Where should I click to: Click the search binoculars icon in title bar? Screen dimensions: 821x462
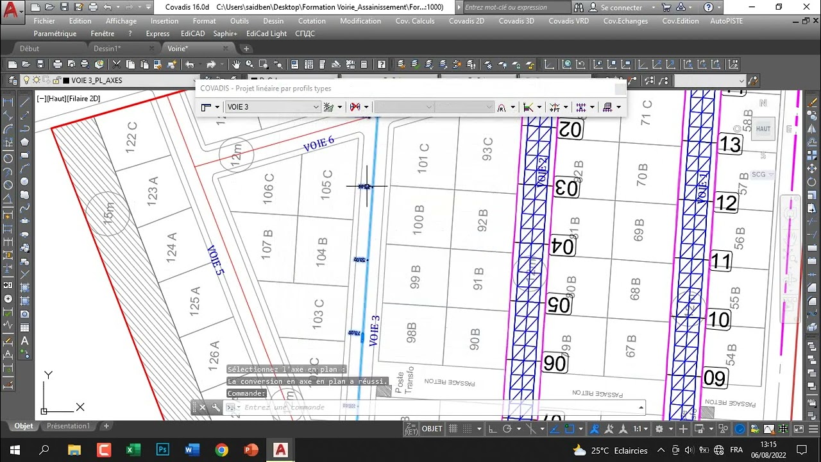point(579,8)
